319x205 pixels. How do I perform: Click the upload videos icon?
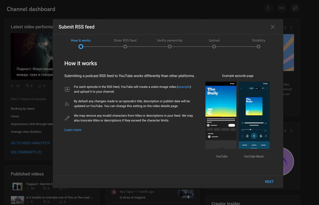(268, 8)
